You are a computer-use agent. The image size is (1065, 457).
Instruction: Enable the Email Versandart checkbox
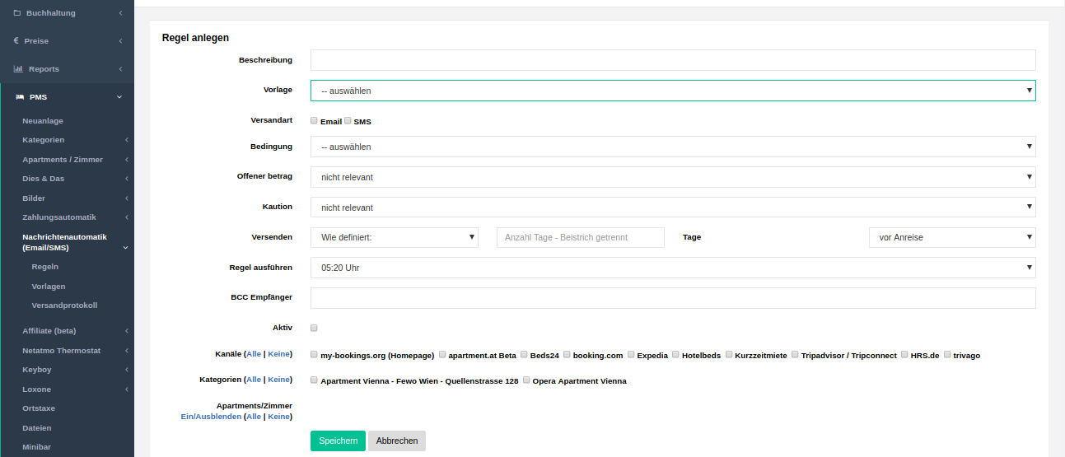(314, 120)
